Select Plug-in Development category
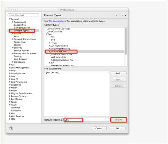 tap(22, 93)
